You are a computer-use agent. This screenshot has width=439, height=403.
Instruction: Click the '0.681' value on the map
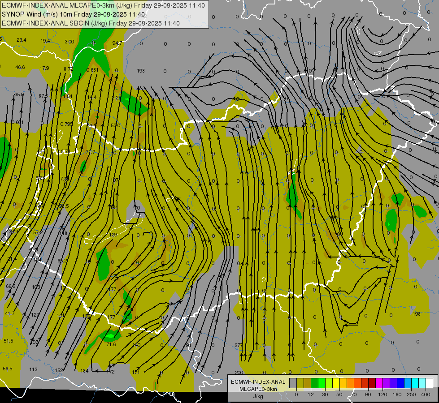pyautogui.click(x=92, y=70)
